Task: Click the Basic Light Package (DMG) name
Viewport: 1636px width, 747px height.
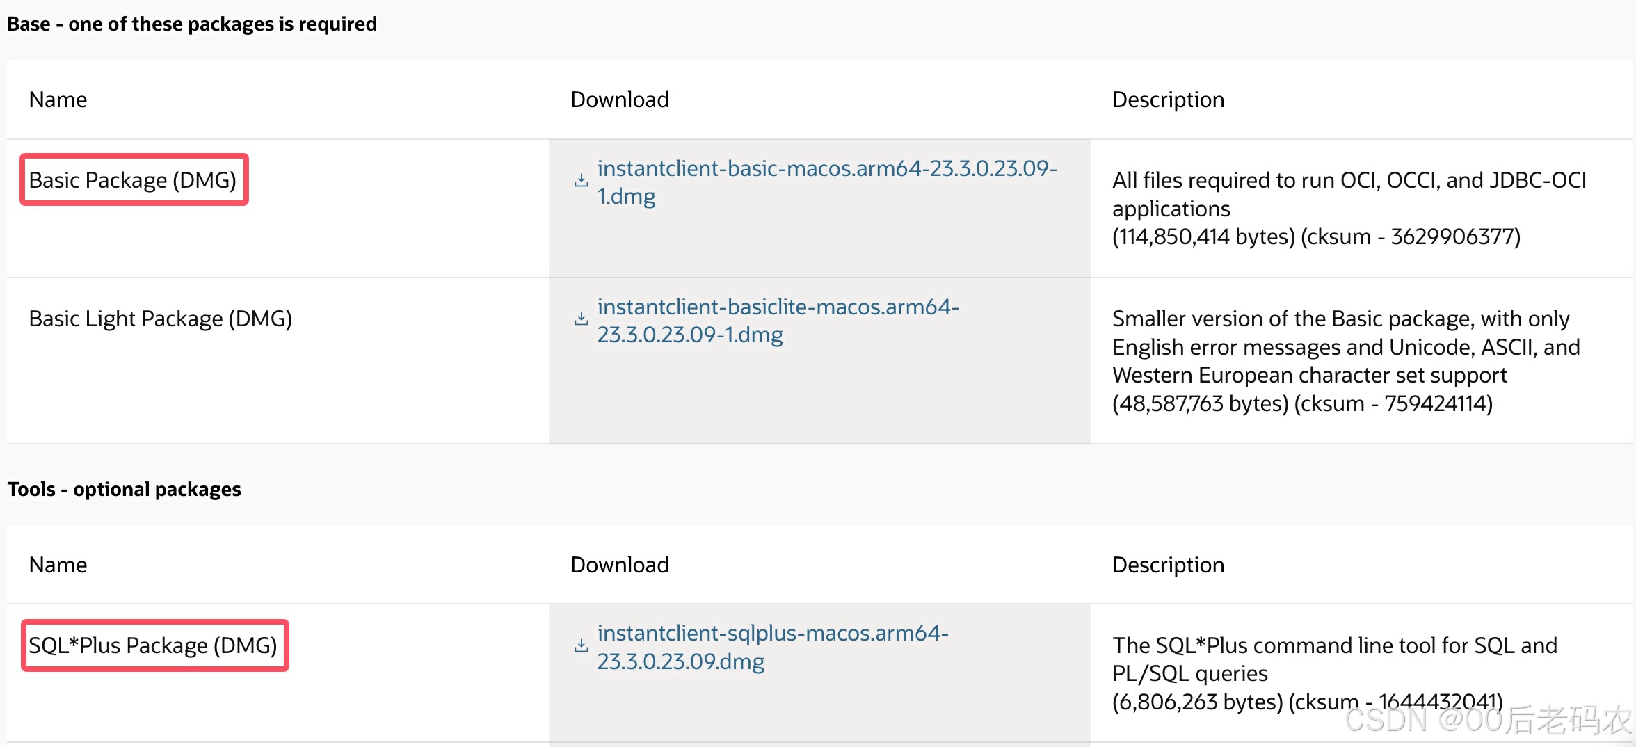Action: click(x=160, y=319)
